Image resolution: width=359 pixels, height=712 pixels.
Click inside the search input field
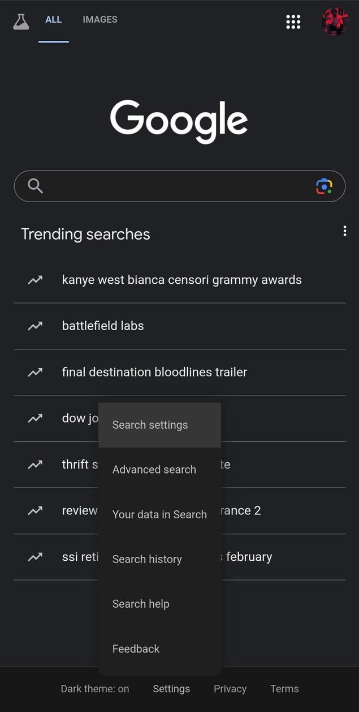pyautogui.click(x=170, y=186)
